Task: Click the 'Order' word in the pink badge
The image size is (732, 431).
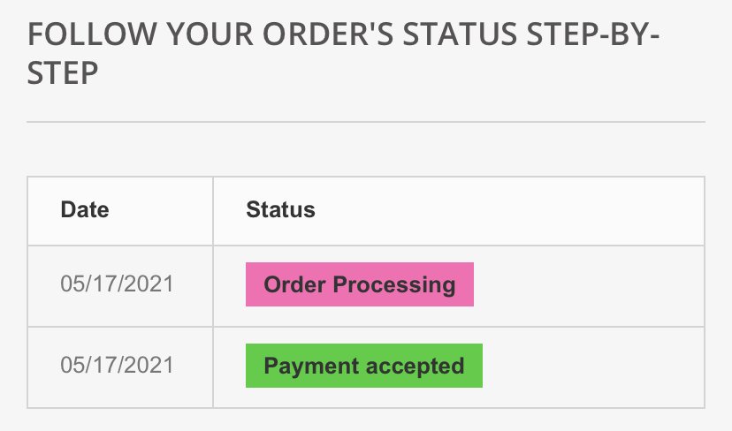Action: click(294, 284)
